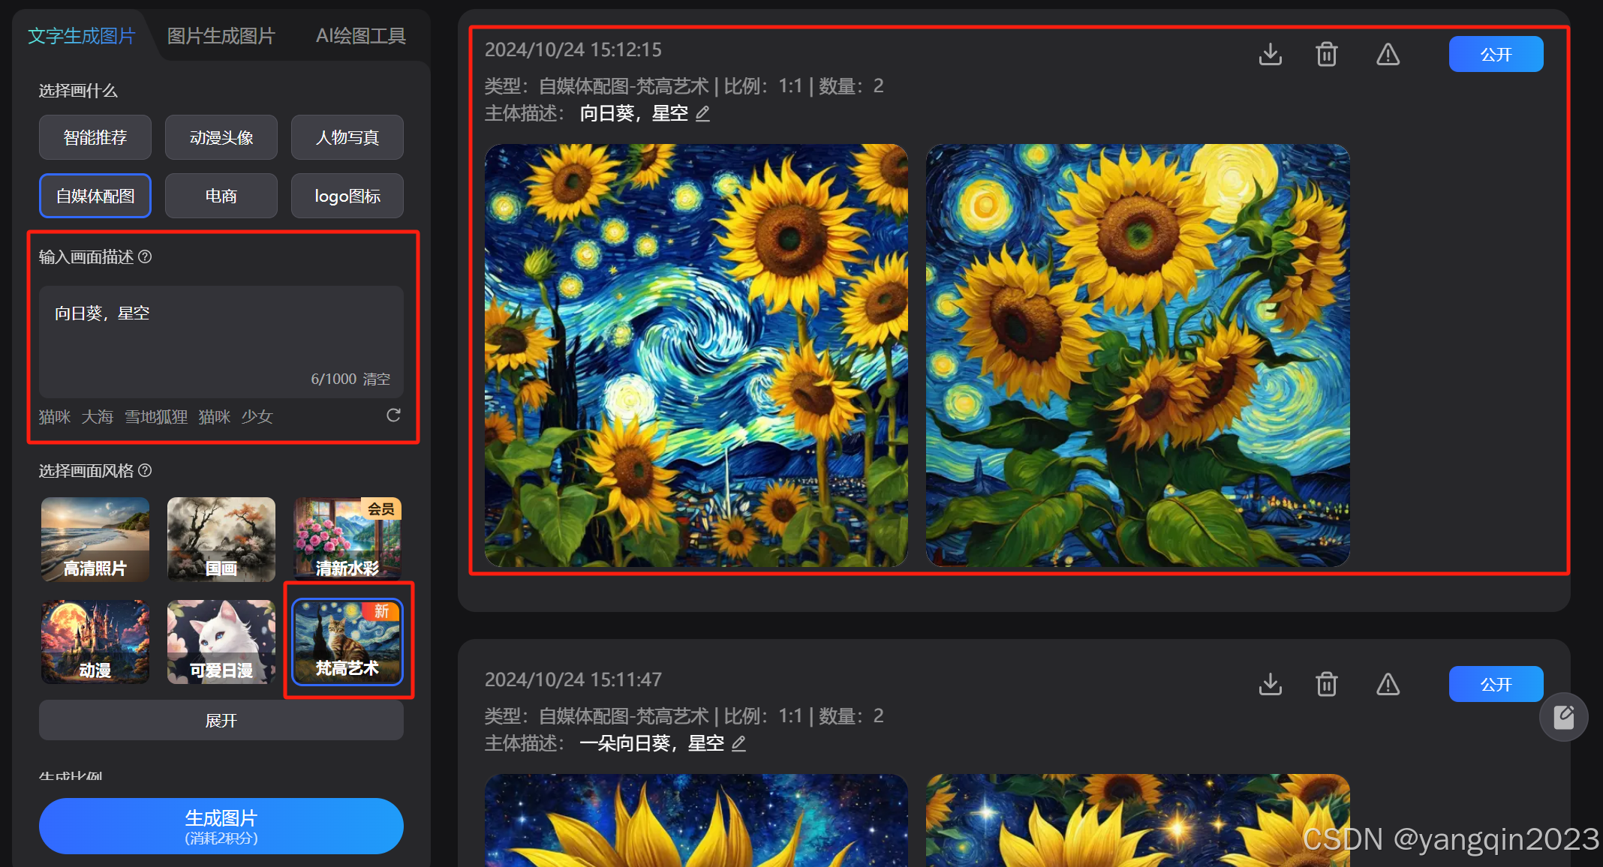Open help icon beside 选择画面风格
Image resolution: width=1603 pixels, height=867 pixels.
coord(146,470)
